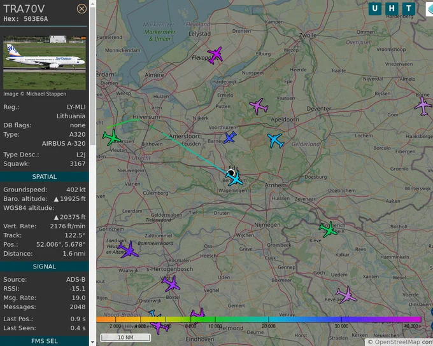
Task: Select the magenta aircraft above the altitude bar near 8 000
Action: [198, 314]
